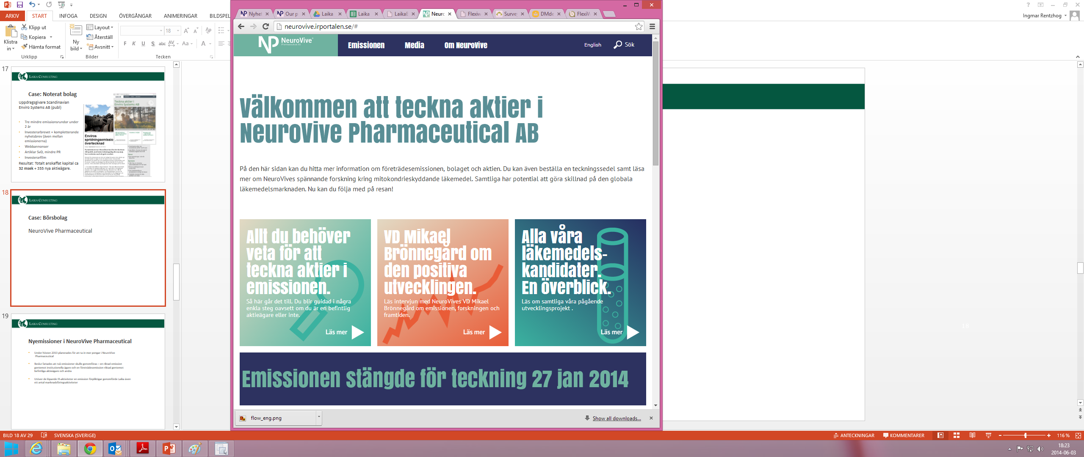Open the font name combo box

[x=142, y=31]
